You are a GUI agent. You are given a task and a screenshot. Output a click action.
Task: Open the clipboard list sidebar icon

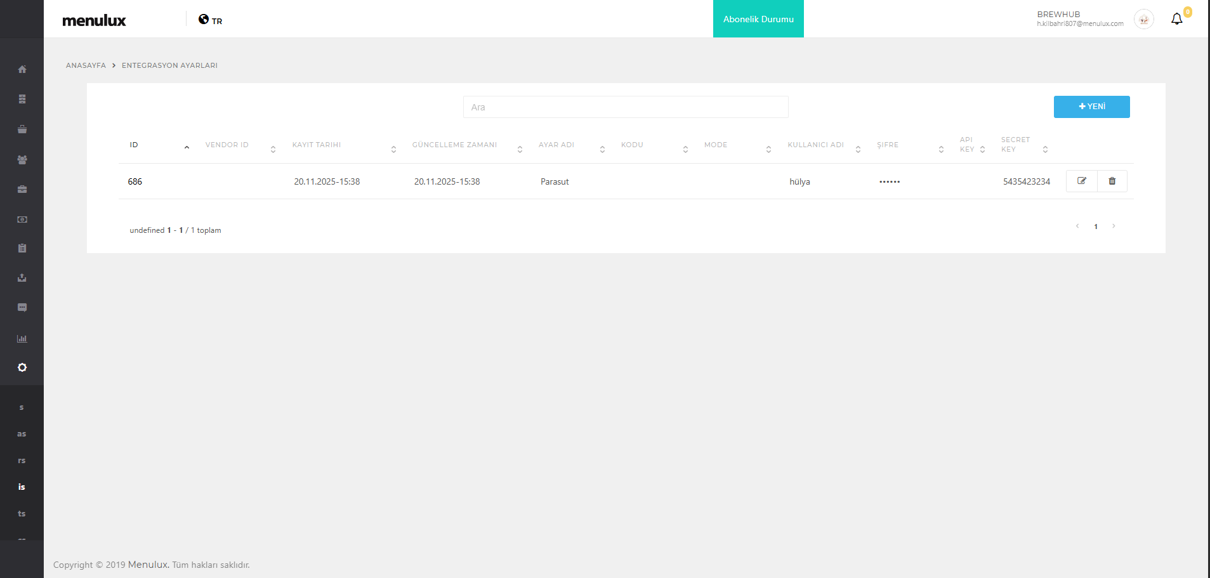(x=22, y=248)
